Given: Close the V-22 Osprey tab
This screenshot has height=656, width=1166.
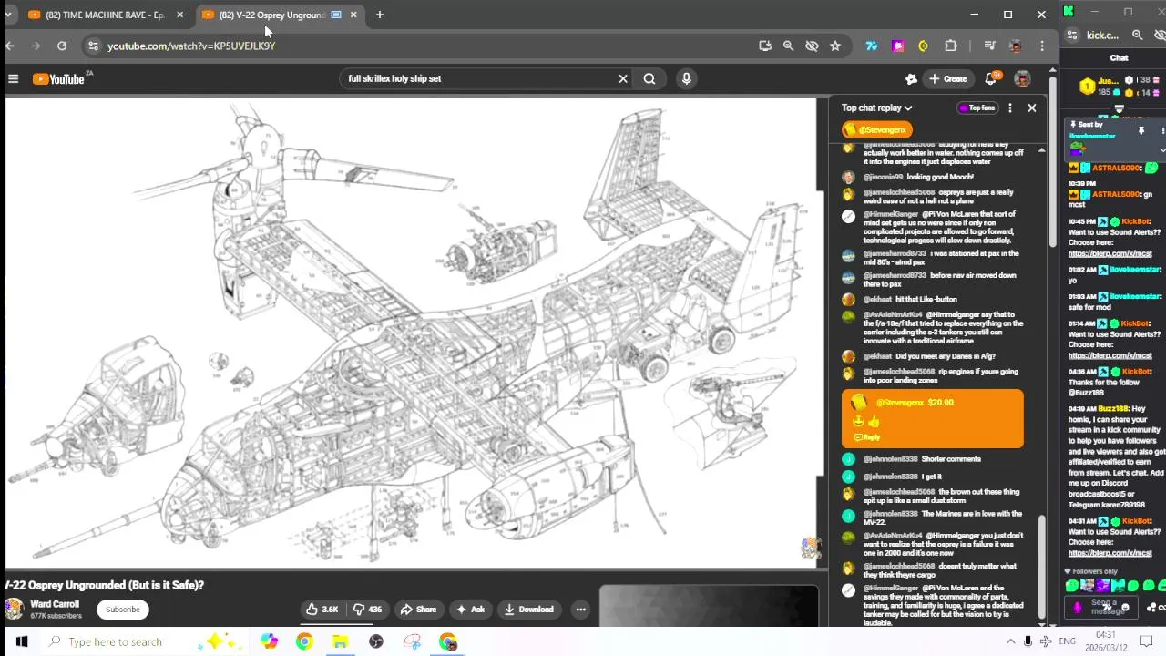Looking at the screenshot, I should 353,15.
